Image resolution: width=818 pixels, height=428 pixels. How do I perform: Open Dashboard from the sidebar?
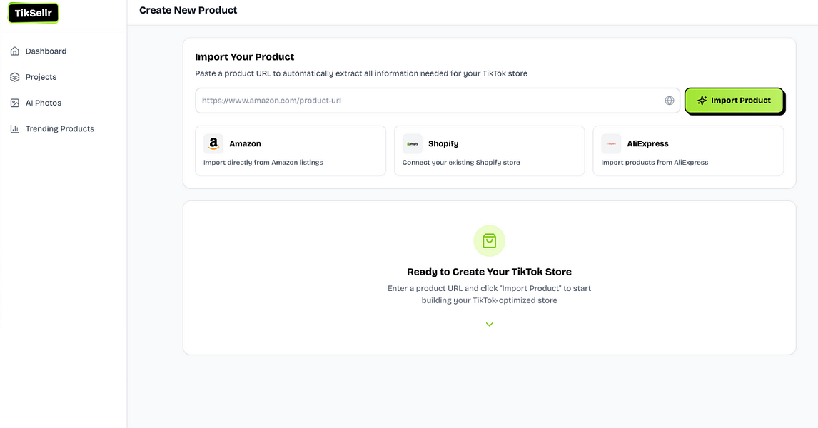46,51
